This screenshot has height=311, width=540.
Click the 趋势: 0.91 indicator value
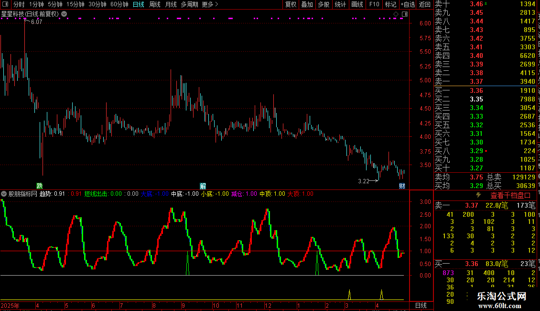[52, 194]
